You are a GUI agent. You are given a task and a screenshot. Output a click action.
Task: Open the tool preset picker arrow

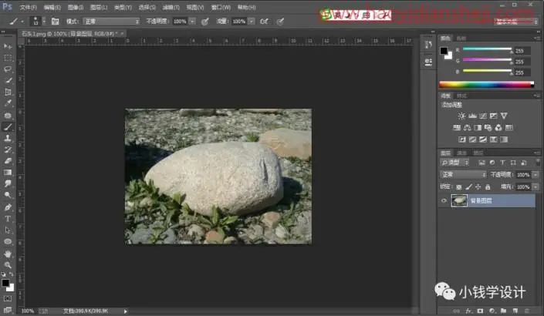coord(23,22)
